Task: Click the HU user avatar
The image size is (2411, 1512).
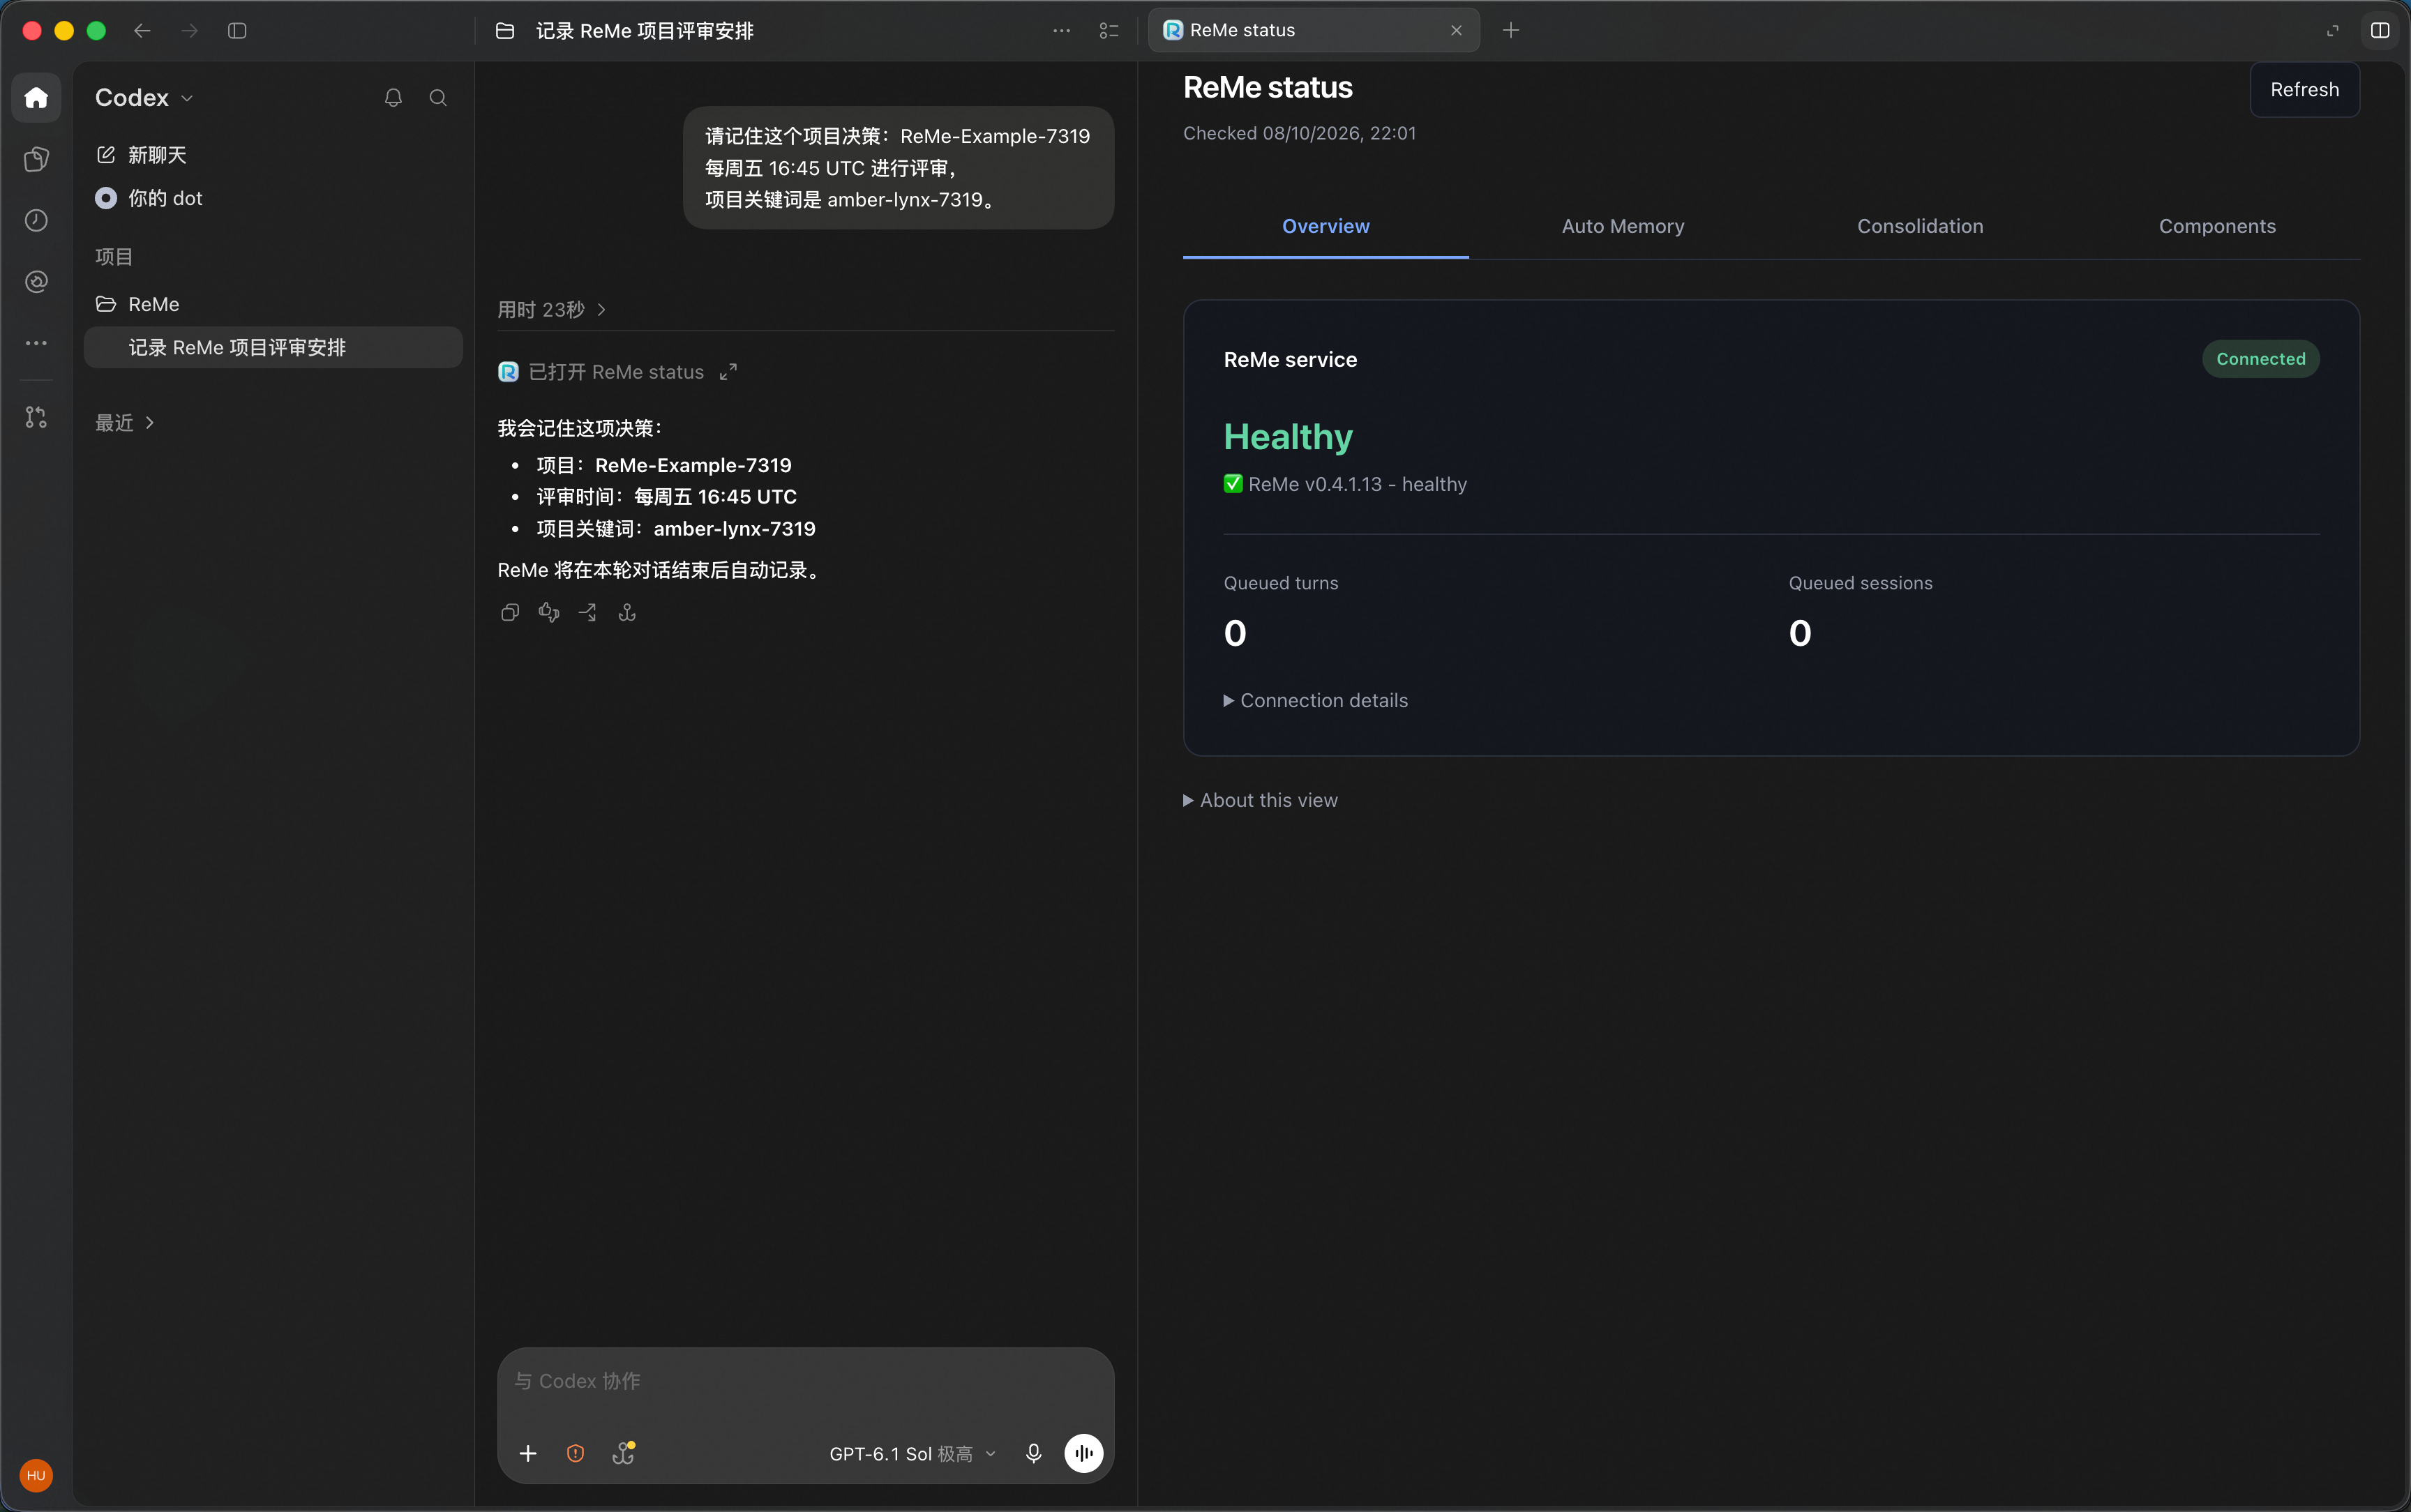Action: pos(36,1475)
